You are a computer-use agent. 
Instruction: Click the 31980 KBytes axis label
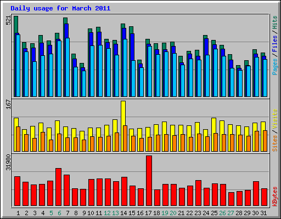8,162
